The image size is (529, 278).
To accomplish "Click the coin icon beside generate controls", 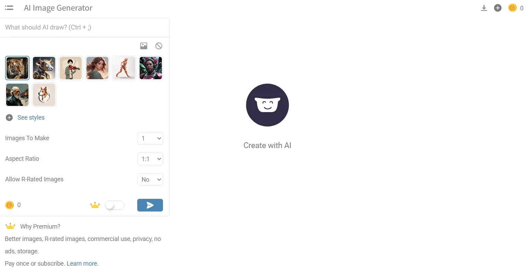I will click(x=9, y=205).
